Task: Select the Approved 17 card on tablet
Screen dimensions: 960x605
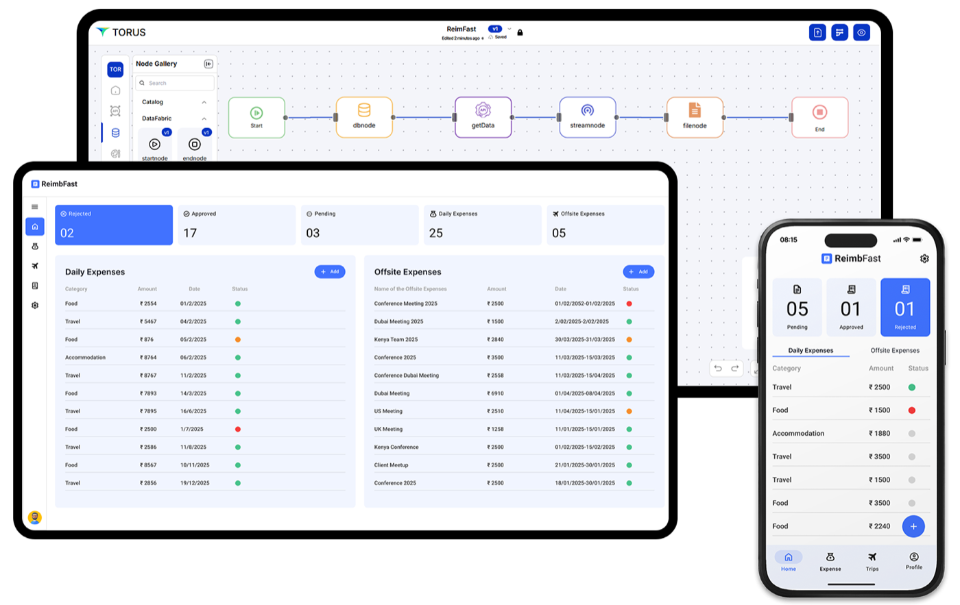Action: coord(237,225)
